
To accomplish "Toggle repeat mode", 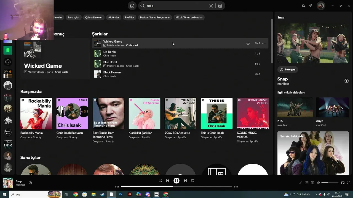I will (x=193, y=181).
